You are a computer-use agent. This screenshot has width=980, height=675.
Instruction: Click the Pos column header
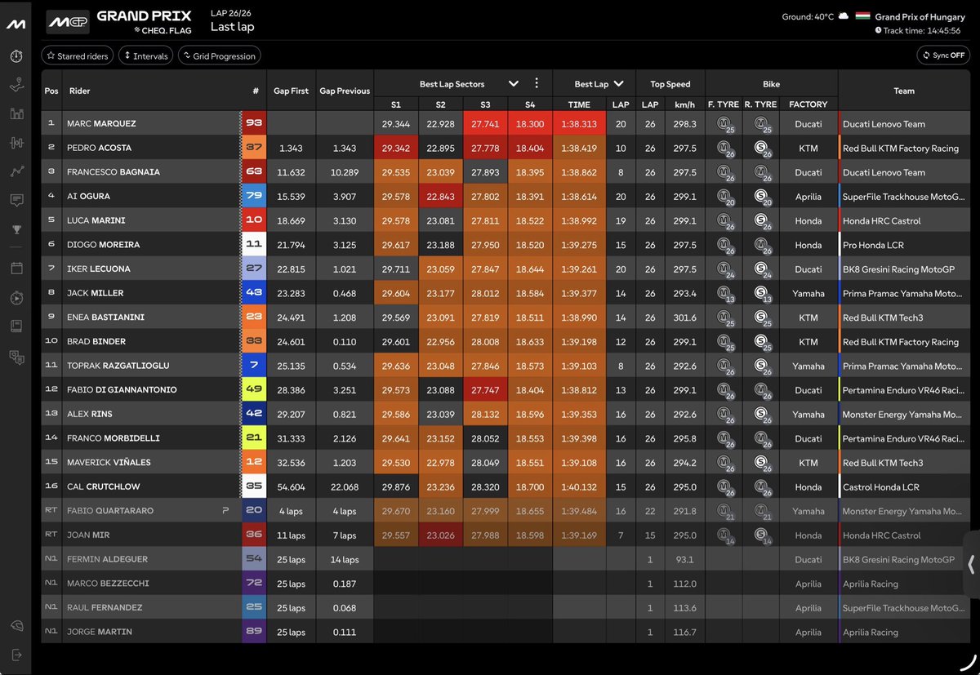coord(51,91)
